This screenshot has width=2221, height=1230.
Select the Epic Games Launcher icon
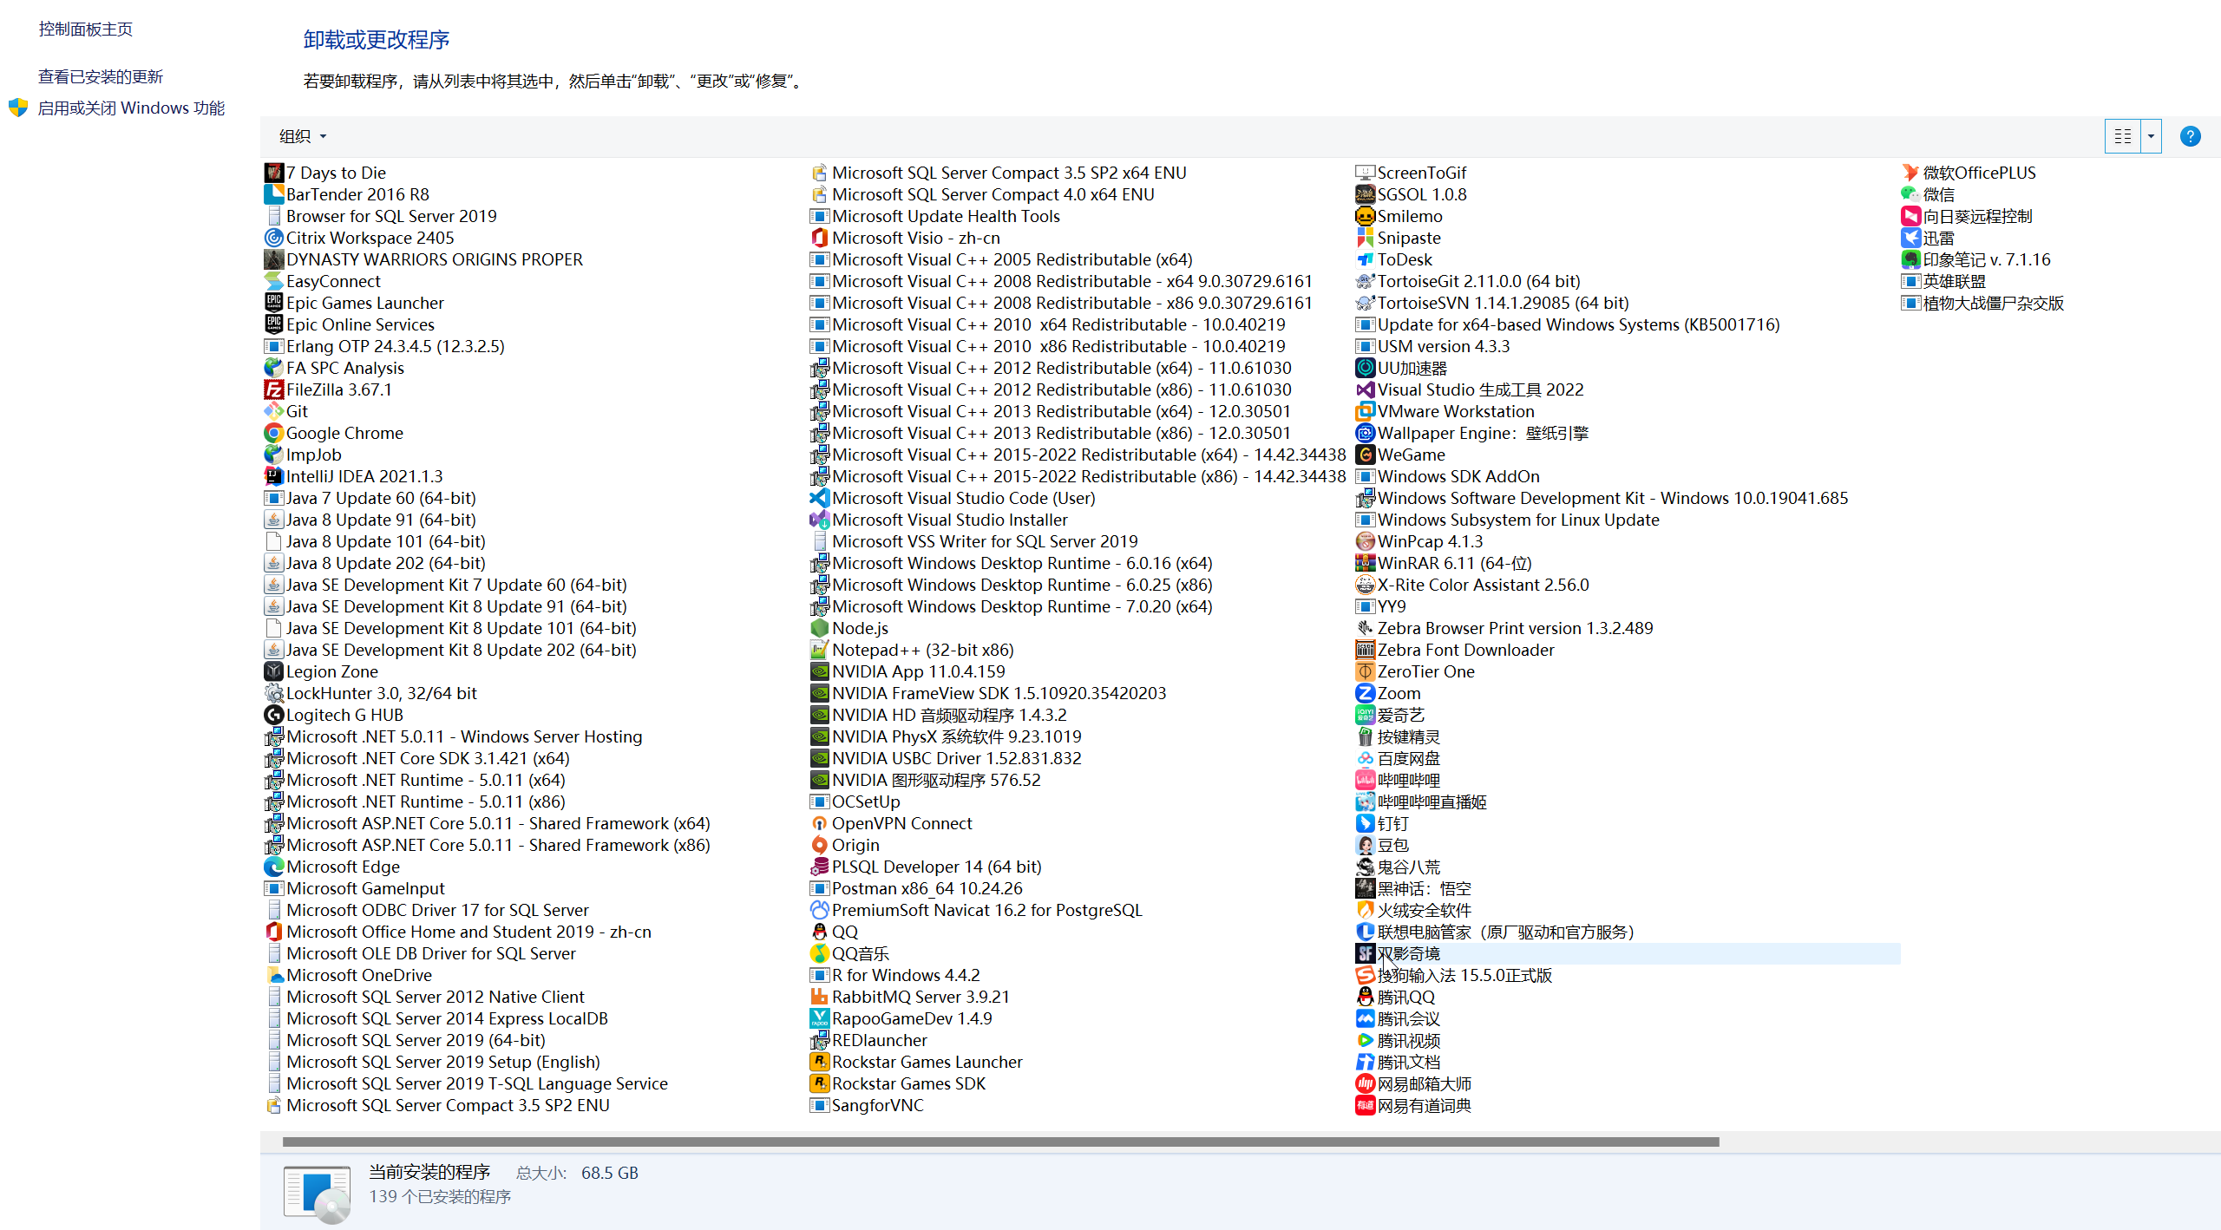coord(274,303)
